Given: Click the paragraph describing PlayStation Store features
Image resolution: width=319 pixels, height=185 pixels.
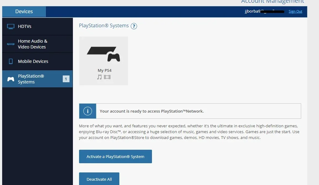Looking at the screenshot, I should (189, 132).
